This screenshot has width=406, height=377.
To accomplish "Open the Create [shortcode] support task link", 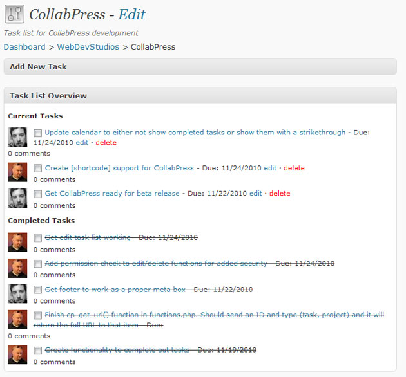I will pyautogui.click(x=119, y=168).
